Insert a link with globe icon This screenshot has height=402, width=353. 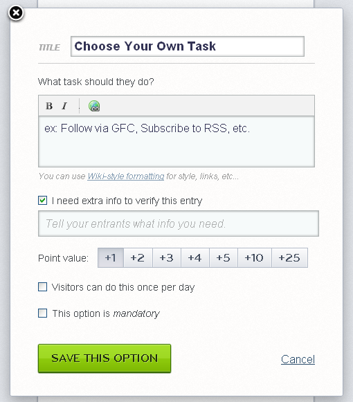pos(94,106)
